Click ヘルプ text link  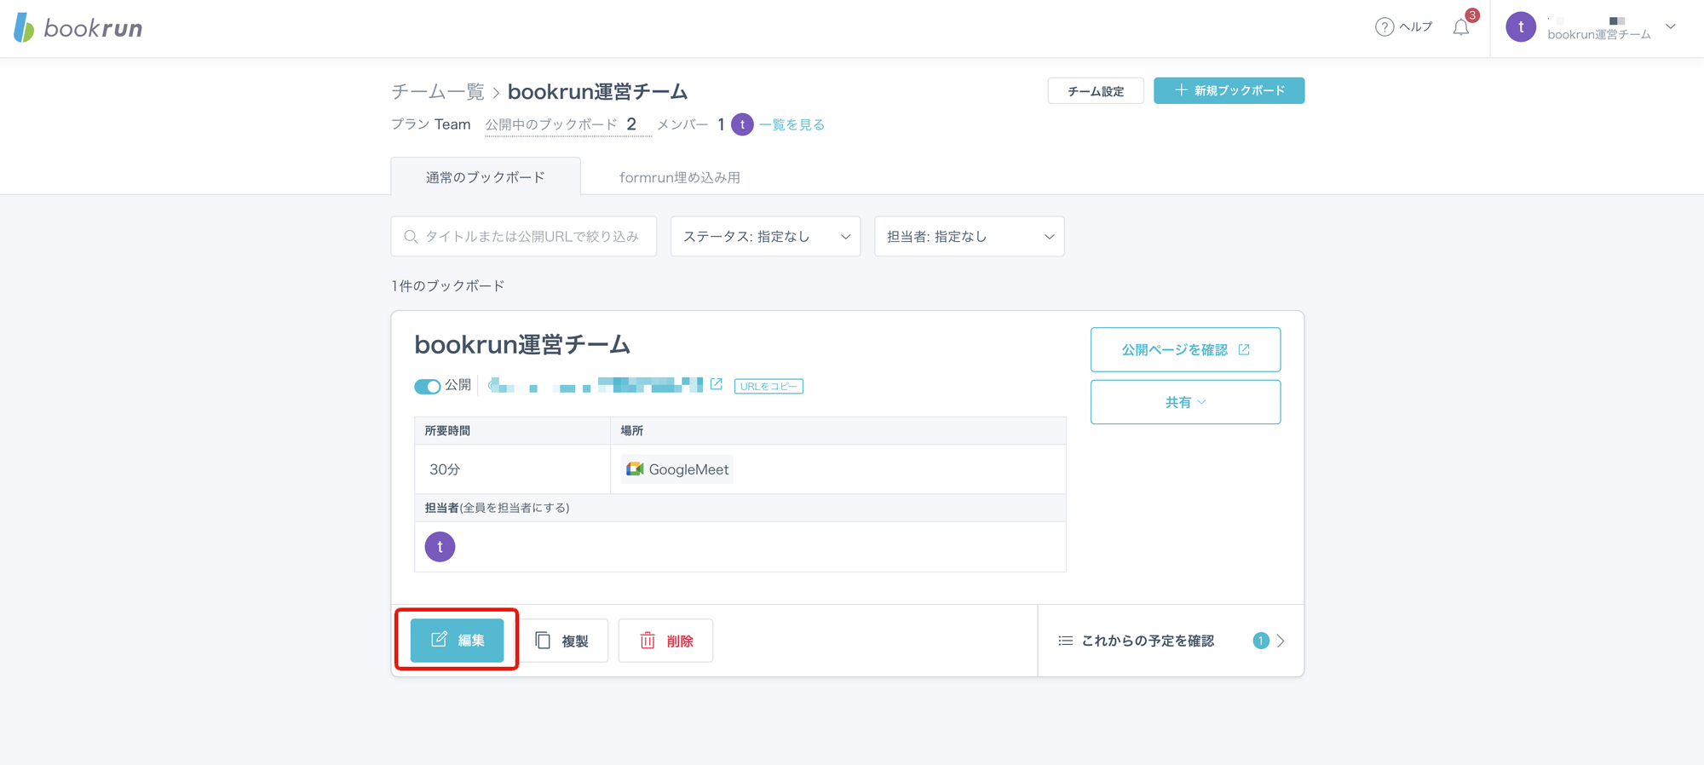[x=1416, y=27]
